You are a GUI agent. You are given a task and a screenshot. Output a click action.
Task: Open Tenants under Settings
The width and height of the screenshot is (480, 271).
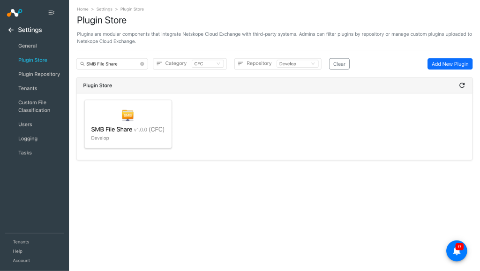(x=28, y=88)
